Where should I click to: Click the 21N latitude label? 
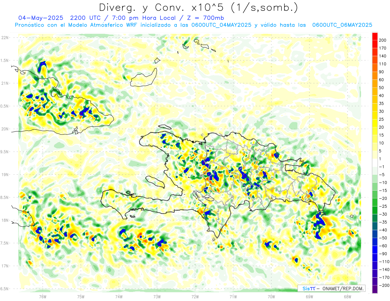(x=5, y=83)
